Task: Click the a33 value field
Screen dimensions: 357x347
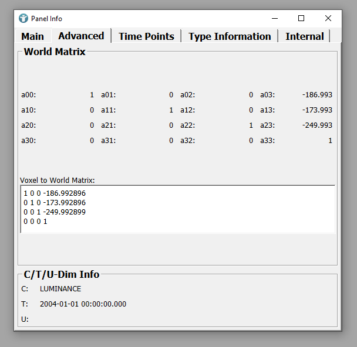Action: click(x=329, y=141)
